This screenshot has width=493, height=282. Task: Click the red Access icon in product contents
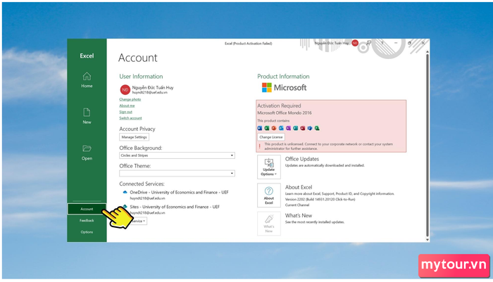(303, 128)
